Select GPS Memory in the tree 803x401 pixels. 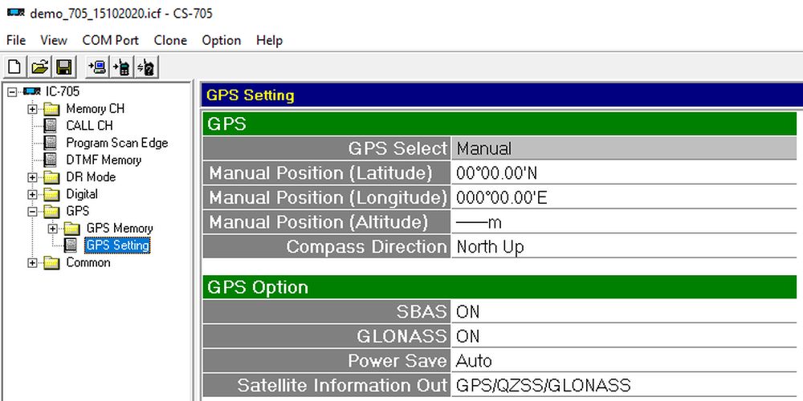[x=120, y=228]
